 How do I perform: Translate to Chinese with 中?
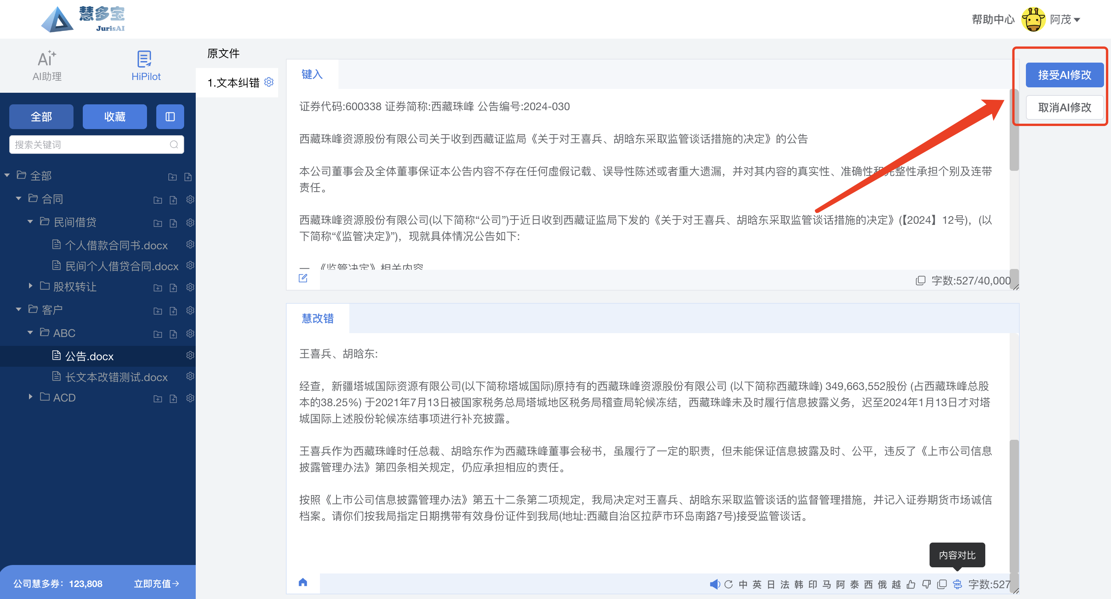(x=743, y=584)
